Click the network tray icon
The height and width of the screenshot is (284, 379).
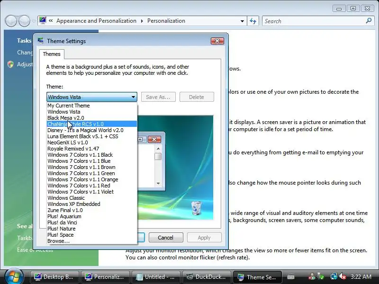point(334,276)
